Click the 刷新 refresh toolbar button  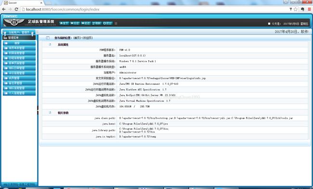tap(96, 23)
